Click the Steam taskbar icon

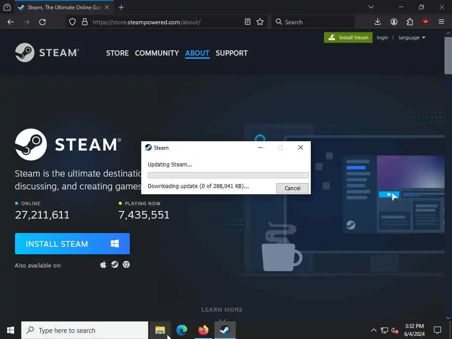[225, 330]
